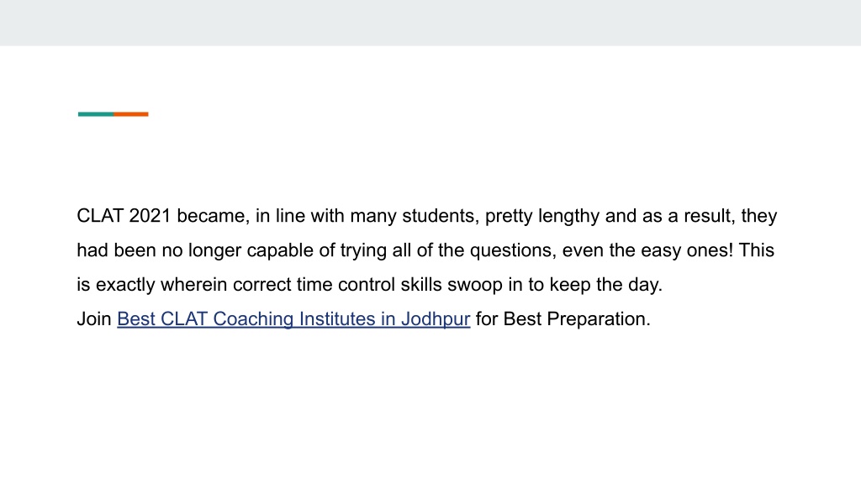Click the word "became," after CLAT 2021

click(x=213, y=216)
